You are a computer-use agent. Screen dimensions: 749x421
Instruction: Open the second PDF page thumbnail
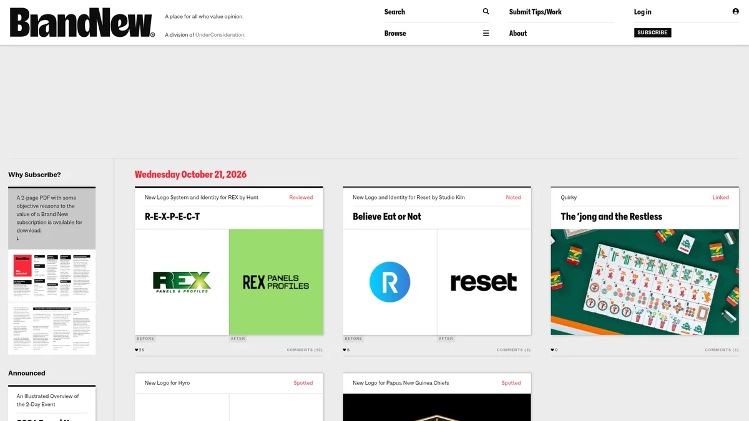pos(52,329)
